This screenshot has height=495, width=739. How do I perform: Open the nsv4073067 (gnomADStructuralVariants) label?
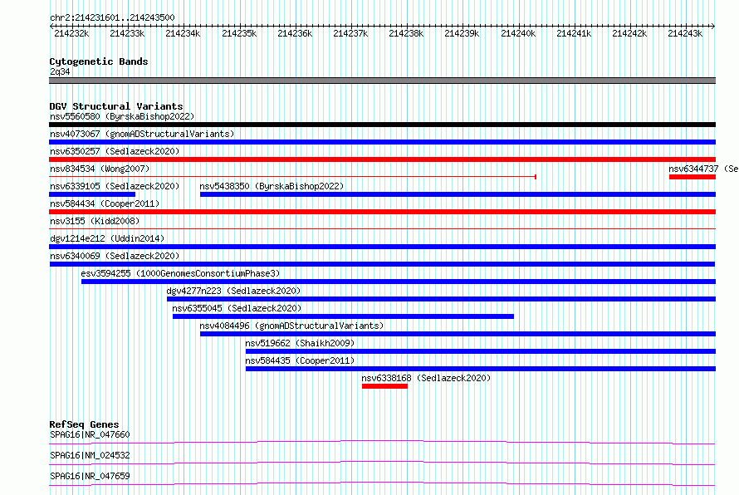142,134
